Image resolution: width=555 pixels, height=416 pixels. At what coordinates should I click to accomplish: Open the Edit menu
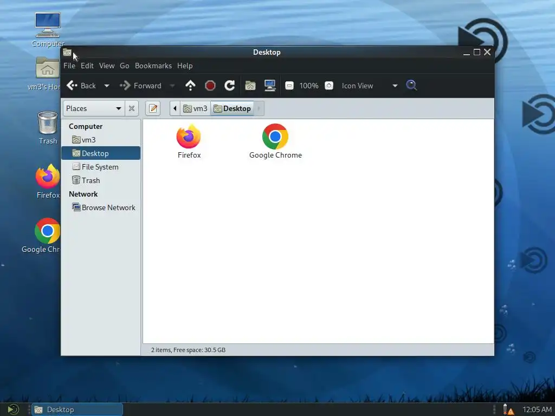point(87,66)
